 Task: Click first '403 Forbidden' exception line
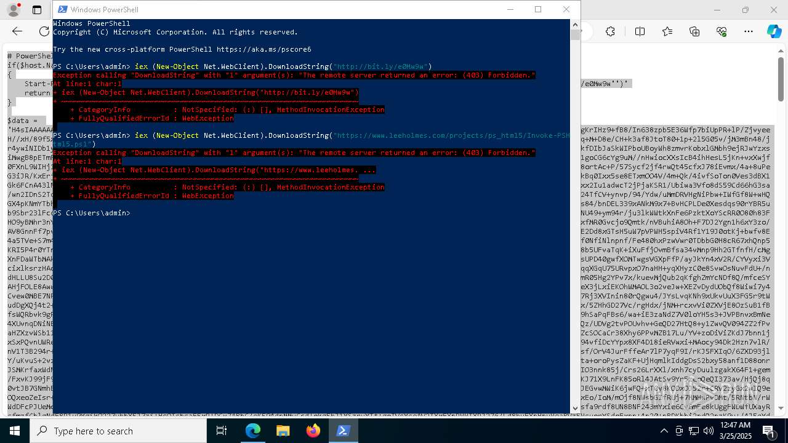coord(294,75)
